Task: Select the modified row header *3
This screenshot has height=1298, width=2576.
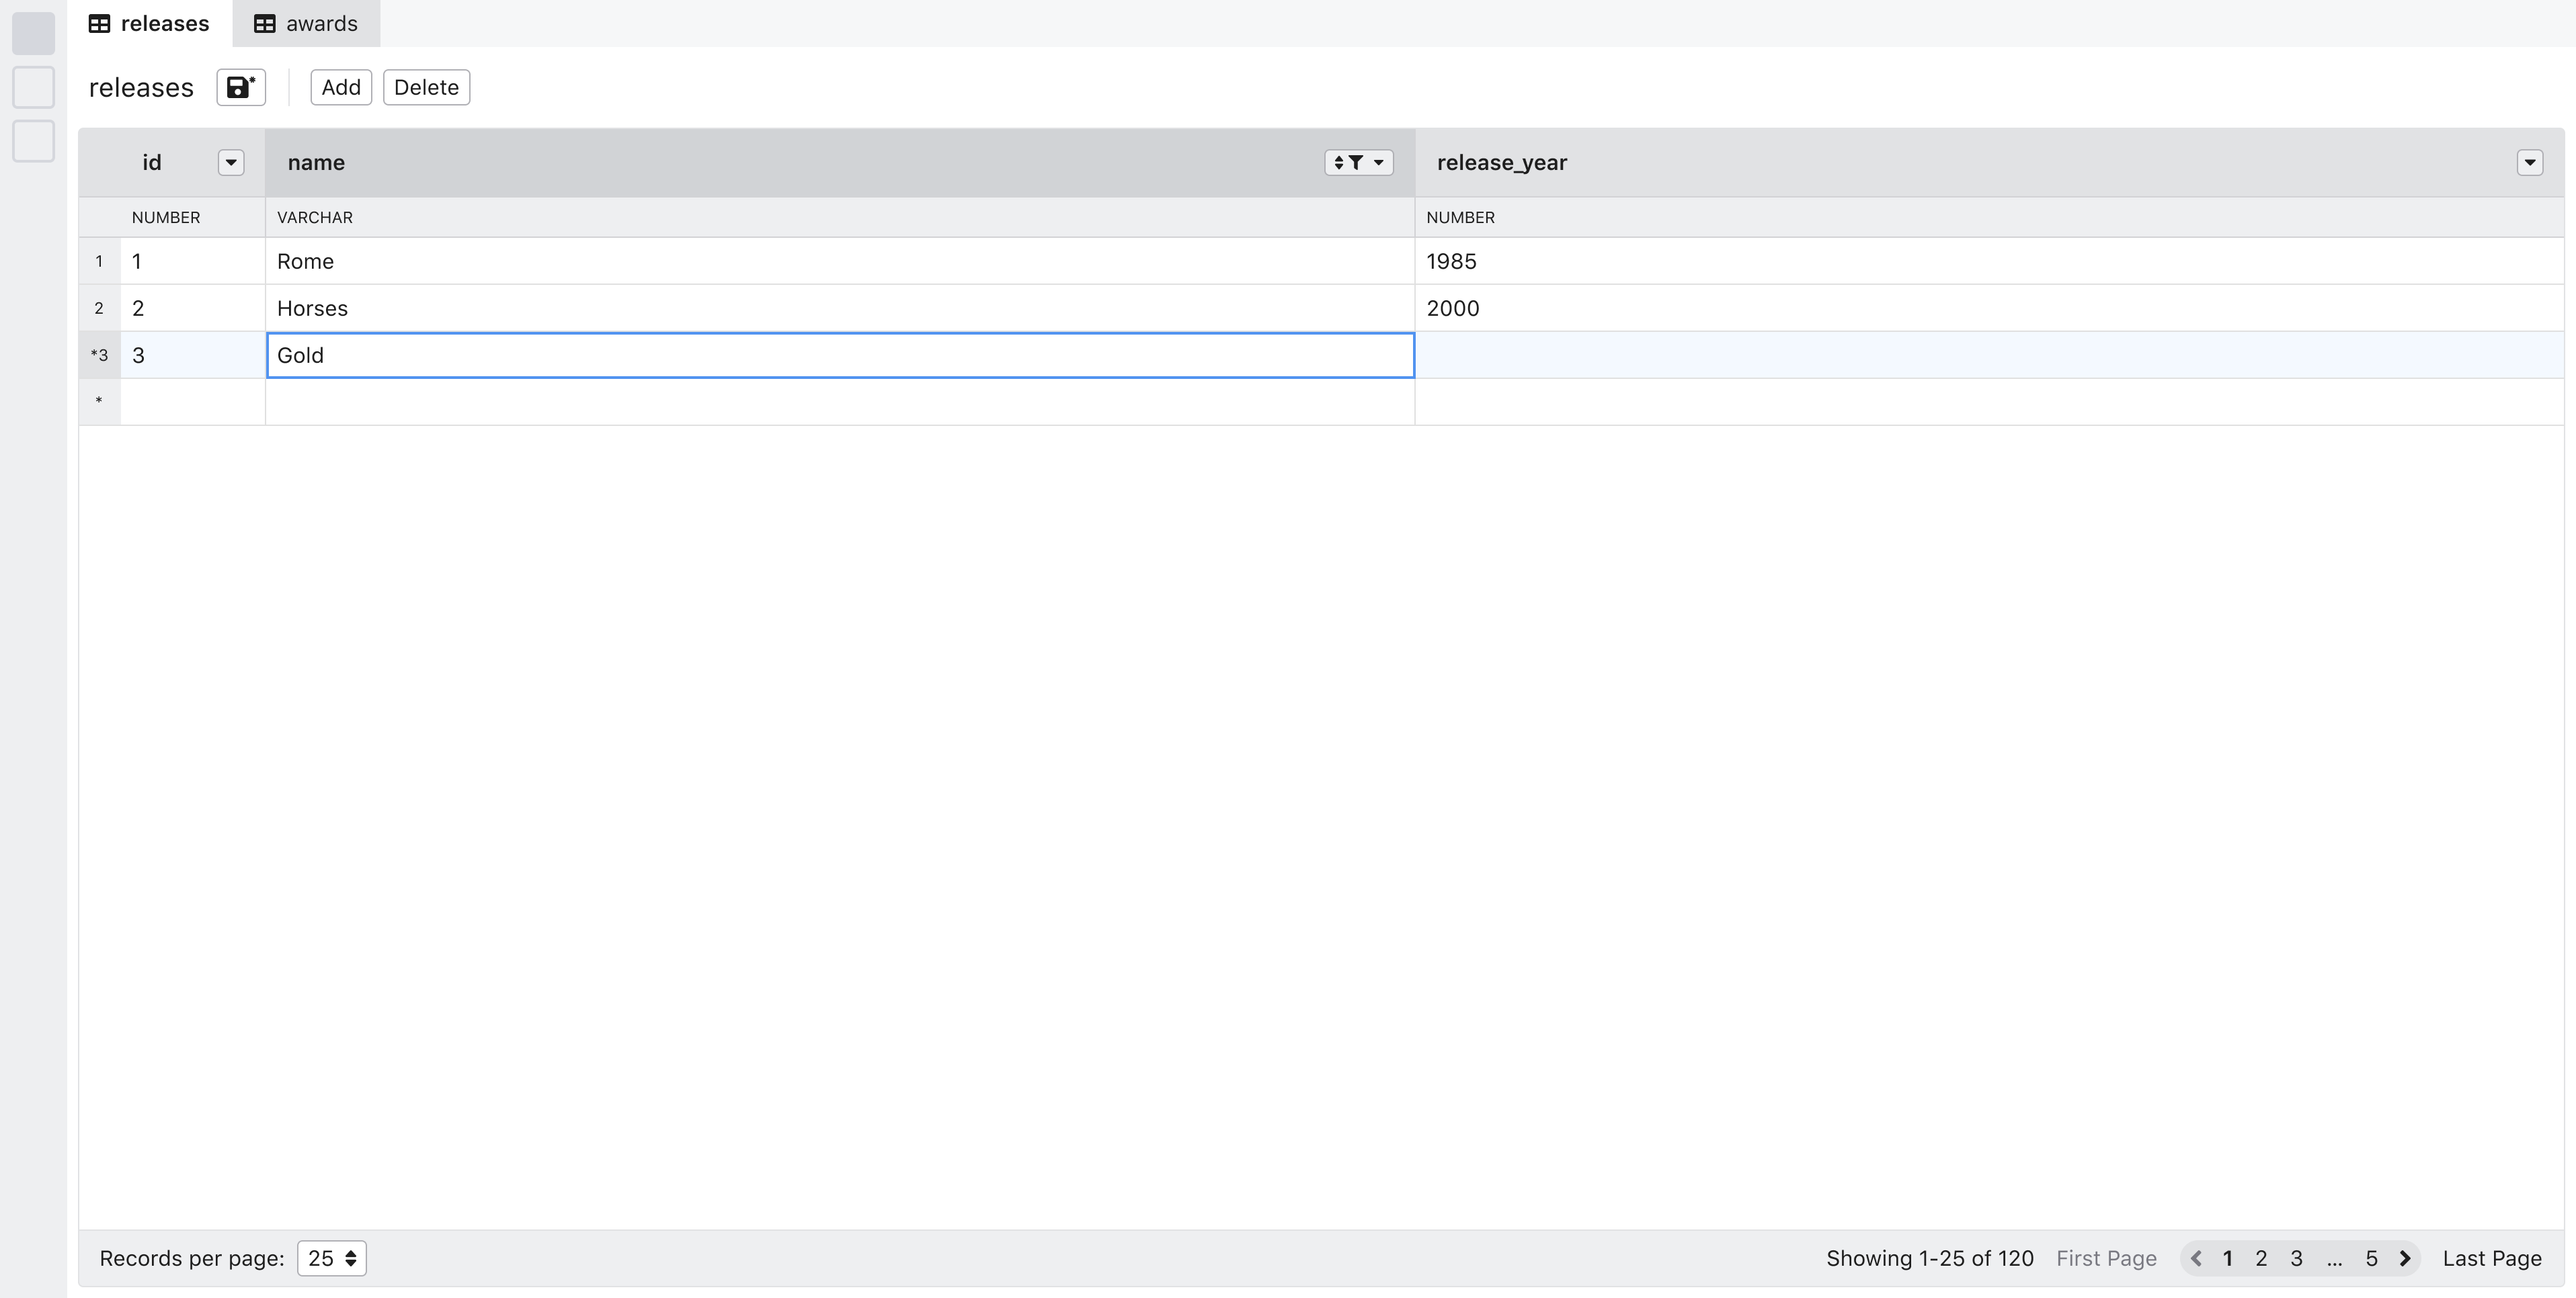Action: point(99,355)
